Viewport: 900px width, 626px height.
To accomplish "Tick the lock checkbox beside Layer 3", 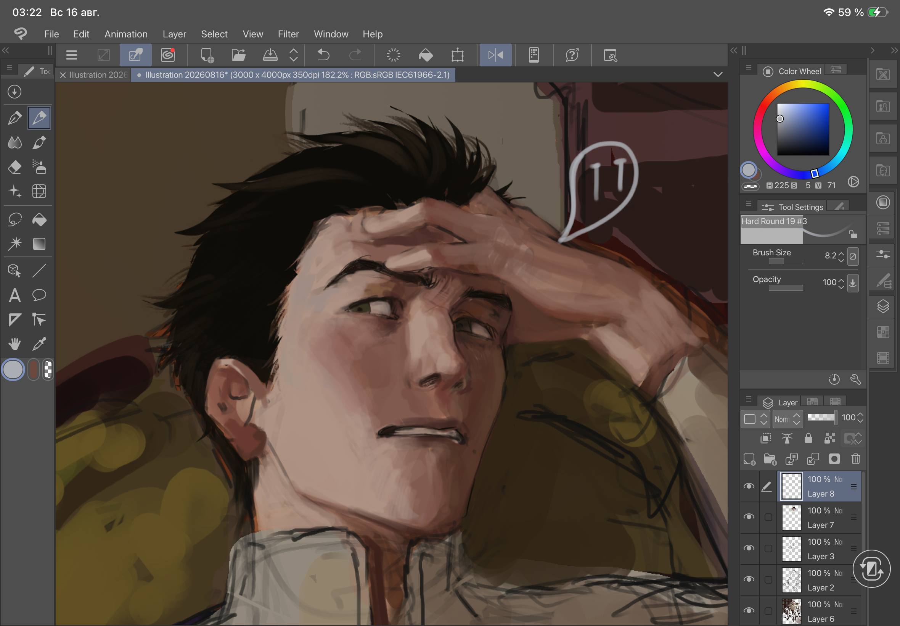I will [768, 549].
